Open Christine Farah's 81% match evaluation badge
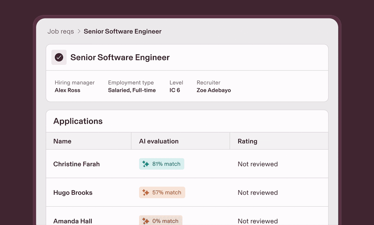The height and width of the screenshot is (225, 374). click(161, 164)
